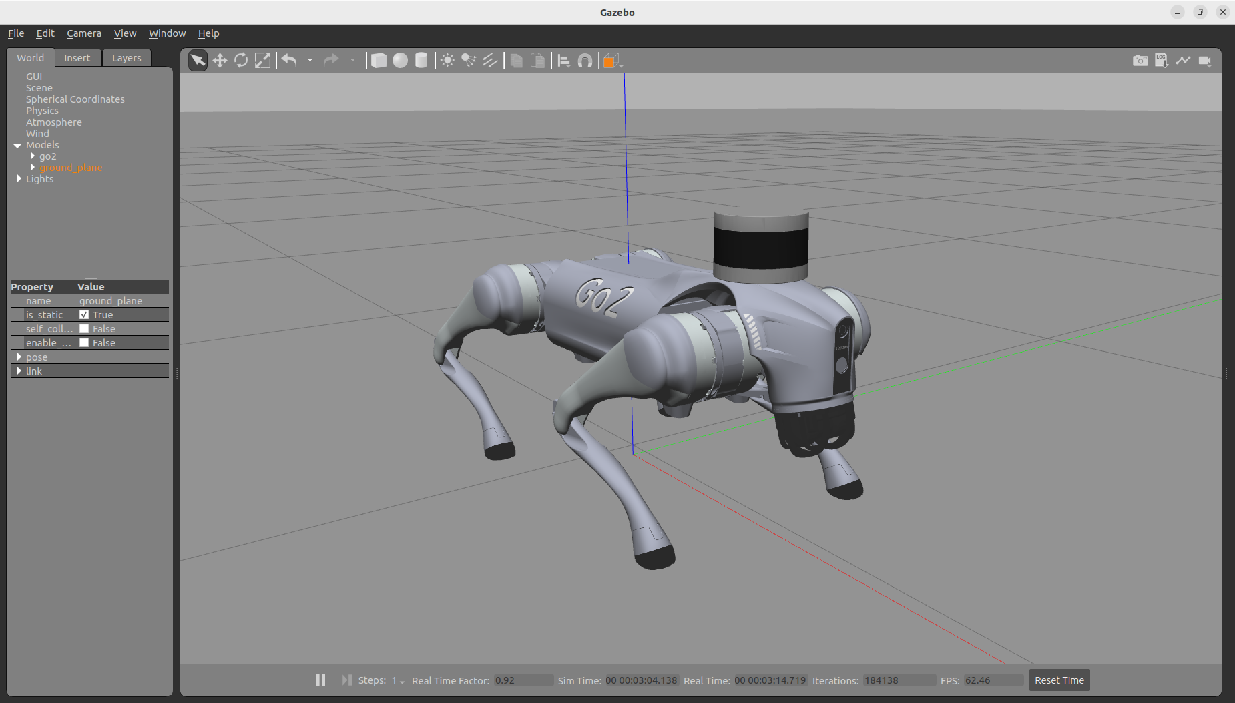Click the Real Time Factor value

tap(523, 680)
